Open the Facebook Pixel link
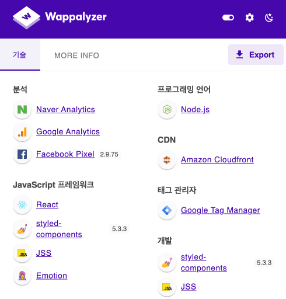The width and height of the screenshot is (286, 299). pyautogui.click(x=65, y=154)
